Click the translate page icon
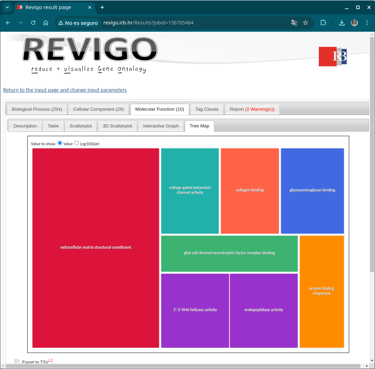Viewport: 375px width, 369px height. coord(294,23)
